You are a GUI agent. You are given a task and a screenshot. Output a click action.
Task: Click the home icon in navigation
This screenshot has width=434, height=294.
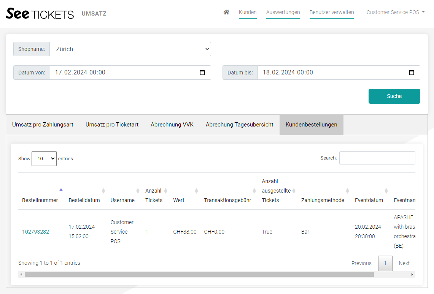pyautogui.click(x=226, y=12)
